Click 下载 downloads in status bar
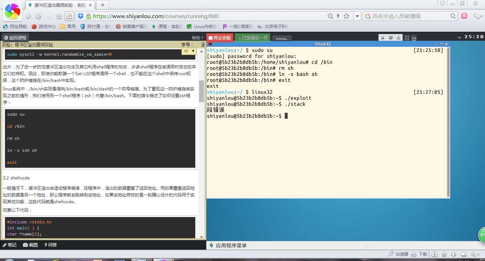Image resolution: width=485 pixels, height=261 pixels. 420,254
